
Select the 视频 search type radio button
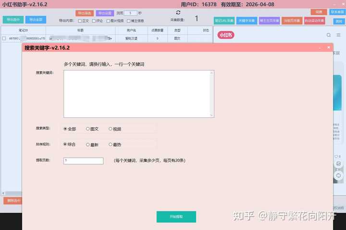(x=111, y=129)
